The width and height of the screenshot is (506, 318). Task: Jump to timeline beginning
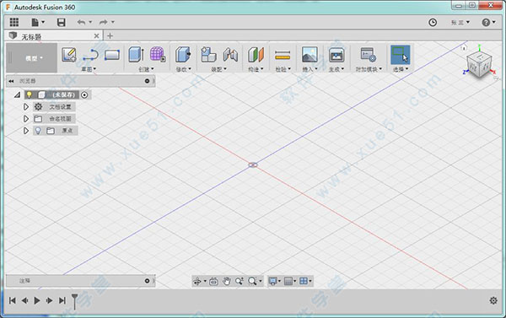pos(13,300)
